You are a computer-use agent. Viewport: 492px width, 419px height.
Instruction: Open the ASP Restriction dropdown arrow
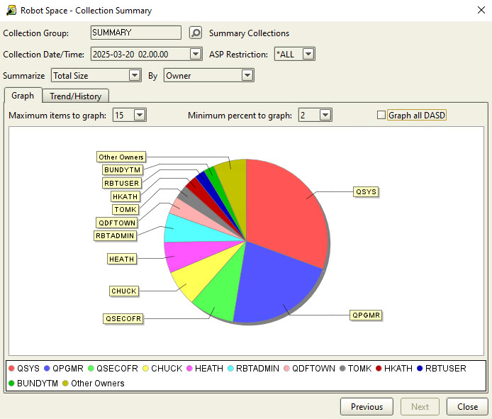[x=308, y=54]
